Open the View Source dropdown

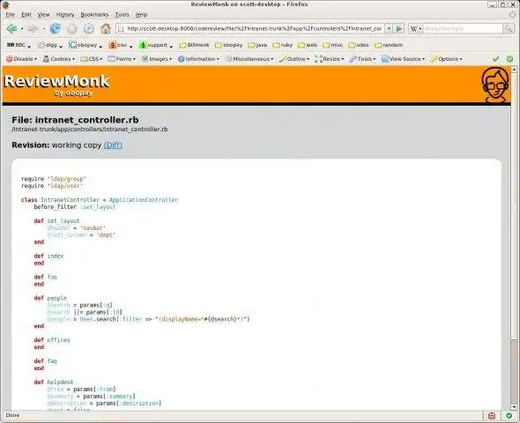(403, 59)
